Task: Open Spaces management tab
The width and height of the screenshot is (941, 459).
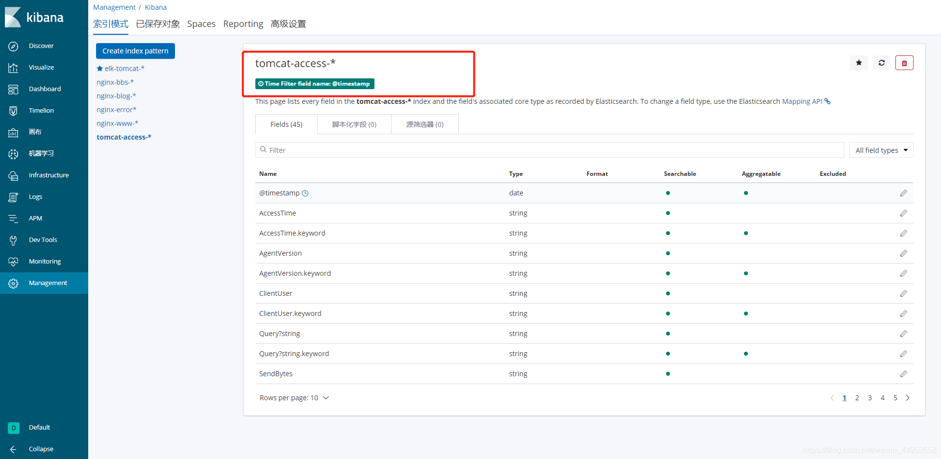Action: point(201,24)
